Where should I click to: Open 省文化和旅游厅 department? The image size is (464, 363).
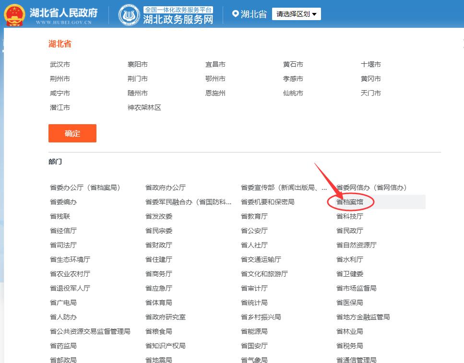pos(264,274)
